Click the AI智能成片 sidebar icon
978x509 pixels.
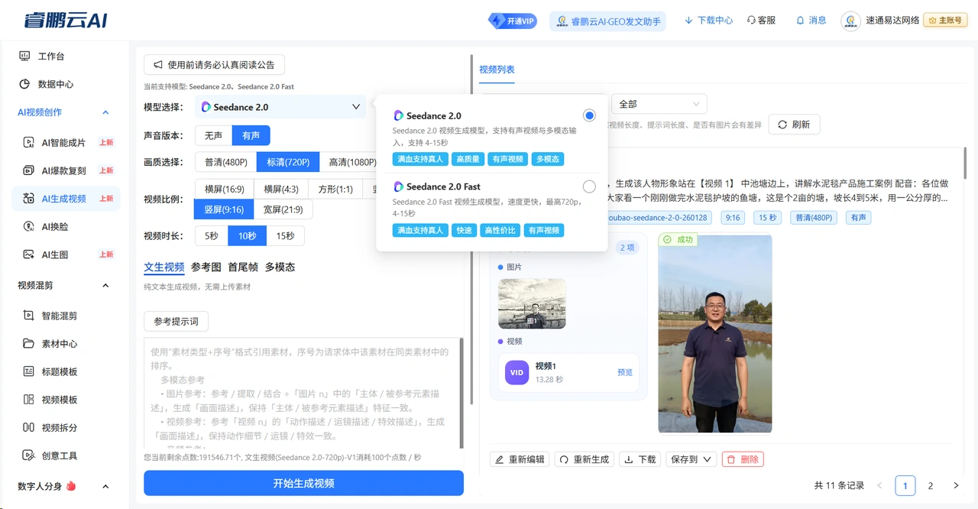[x=28, y=142]
